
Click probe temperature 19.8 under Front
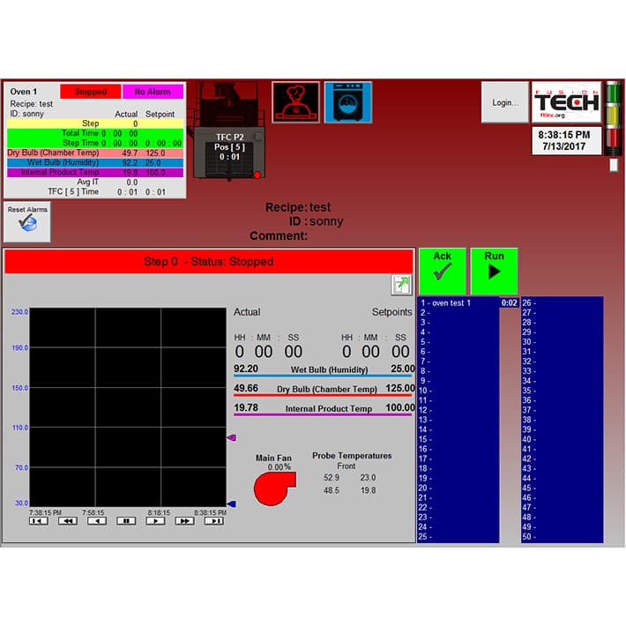tap(368, 490)
